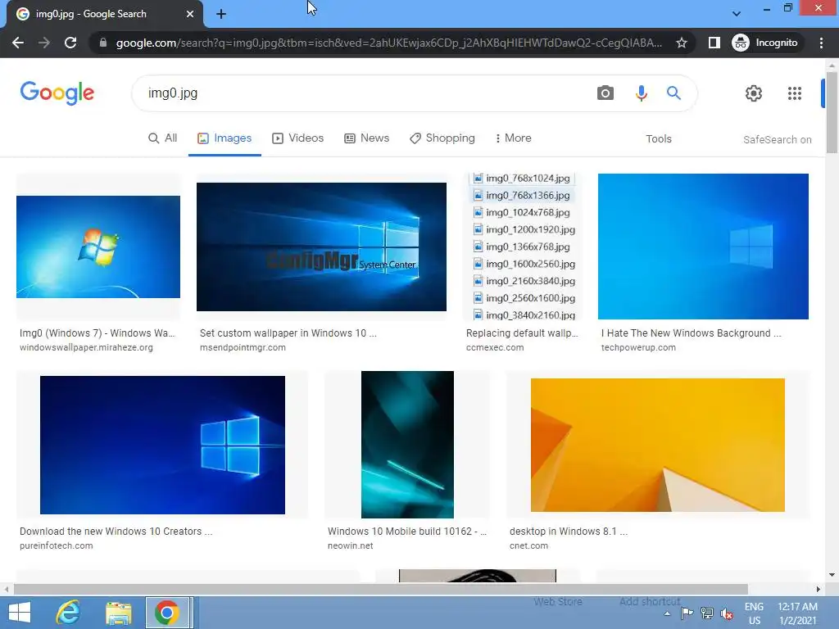Open the Windows Start button
Screen dimensions: 839x629
pos(20,613)
